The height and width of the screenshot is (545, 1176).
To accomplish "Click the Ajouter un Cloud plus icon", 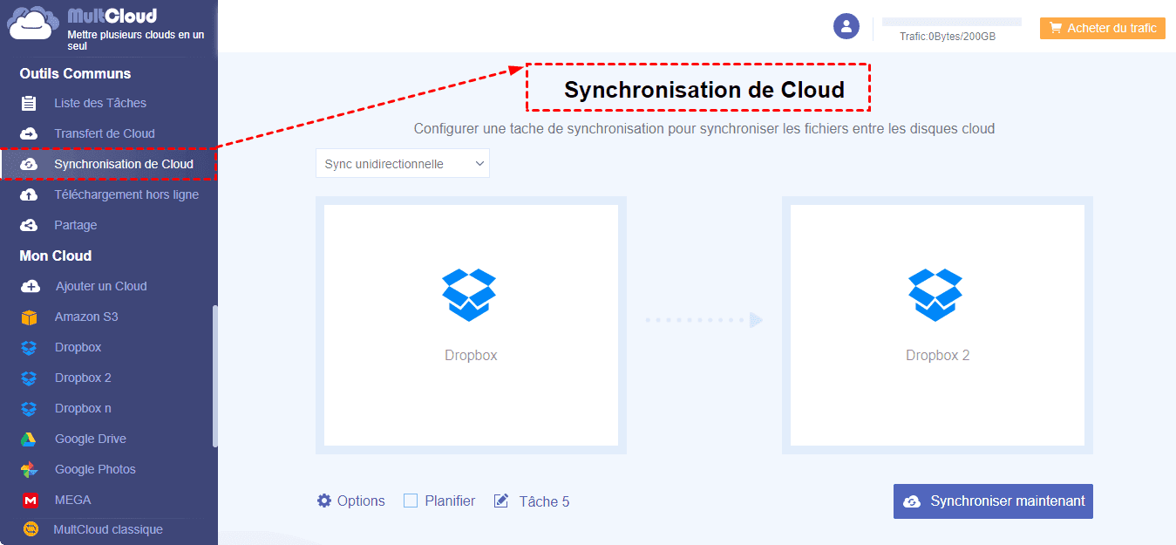I will [30, 286].
